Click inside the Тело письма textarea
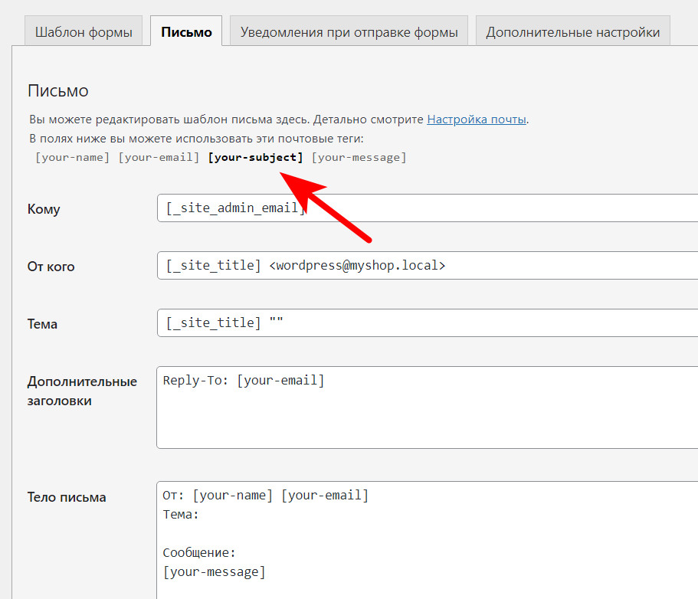Screen dimensions: 698x599 coord(428,540)
